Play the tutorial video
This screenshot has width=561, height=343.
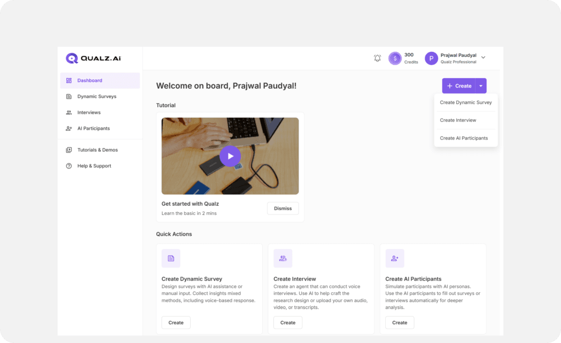click(x=230, y=156)
